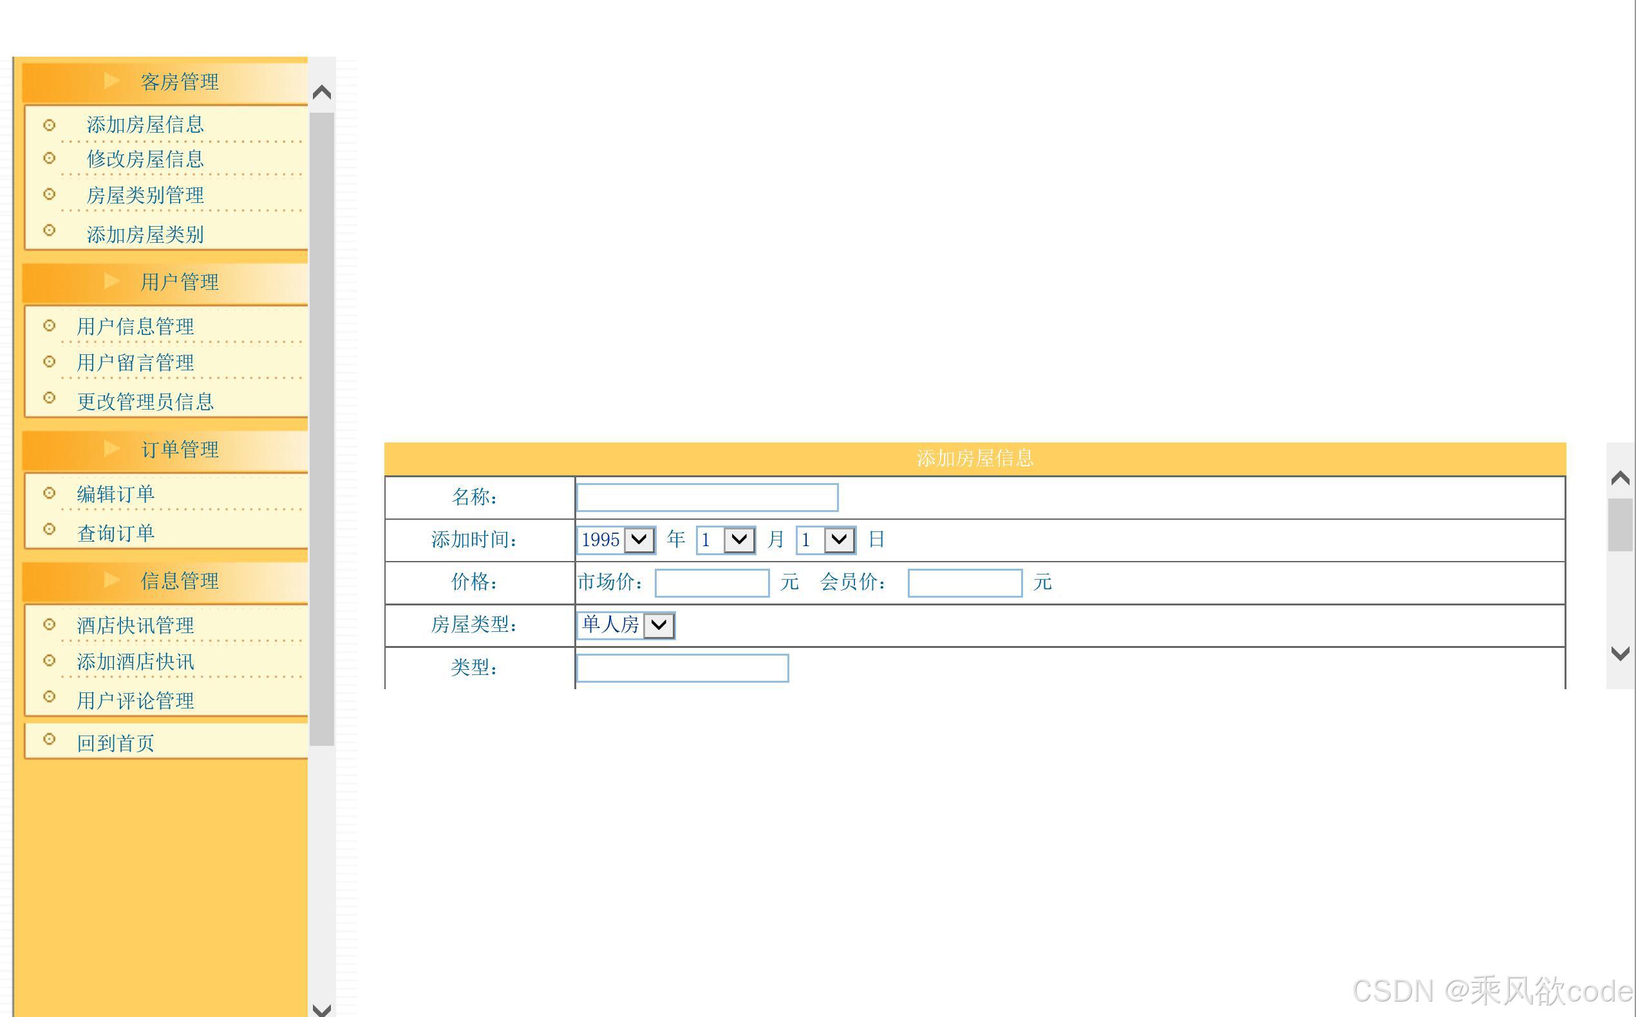Viewport: 1636px width, 1017px height.
Task: Expand 房屋类型 dropdown showing 单人房
Action: 625,625
